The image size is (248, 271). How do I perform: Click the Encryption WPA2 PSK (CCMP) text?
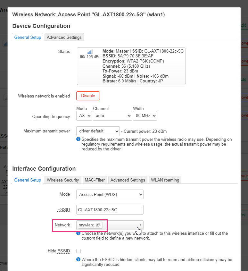(133, 61)
